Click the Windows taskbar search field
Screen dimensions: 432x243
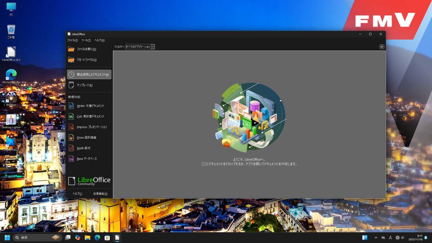[36, 238]
